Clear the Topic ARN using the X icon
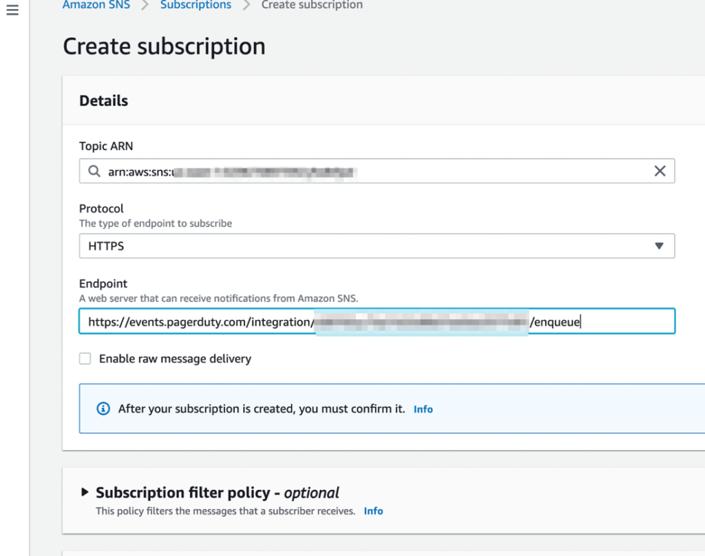This screenshot has height=556, width=705. (x=659, y=171)
